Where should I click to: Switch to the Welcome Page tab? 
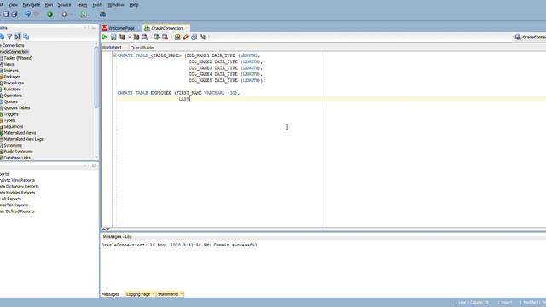[121, 28]
